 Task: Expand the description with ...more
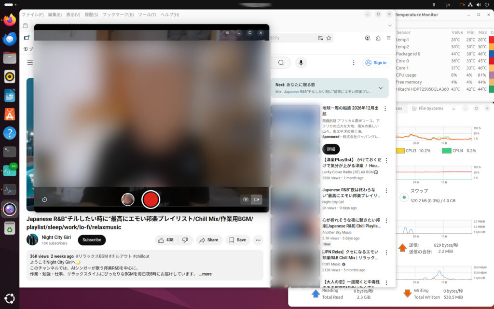[x=206, y=274]
